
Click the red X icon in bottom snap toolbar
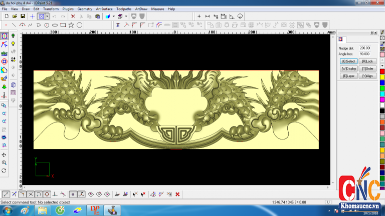point(177,194)
